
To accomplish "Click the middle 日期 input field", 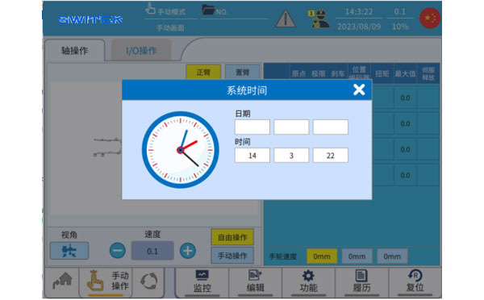I will click(x=291, y=127).
